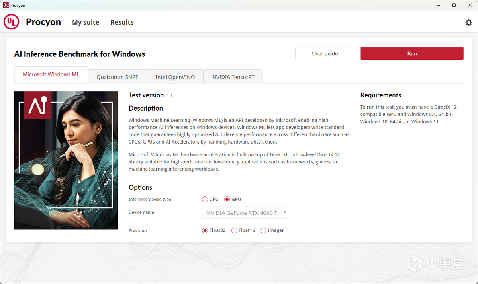The image size is (478, 284).
Task: Open the settings gear icon
Action: coord(468,23)
